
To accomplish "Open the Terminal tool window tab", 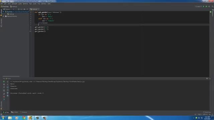I will (x=24, y=112).
